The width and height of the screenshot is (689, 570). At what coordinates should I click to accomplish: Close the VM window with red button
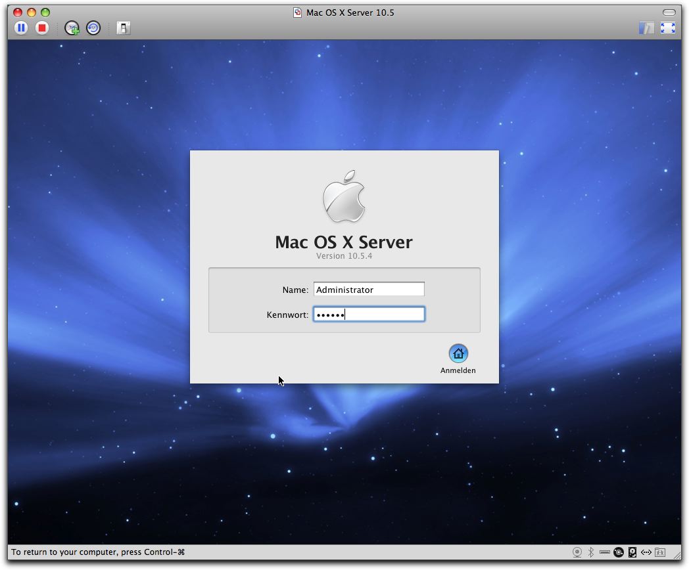pos(18,12)
